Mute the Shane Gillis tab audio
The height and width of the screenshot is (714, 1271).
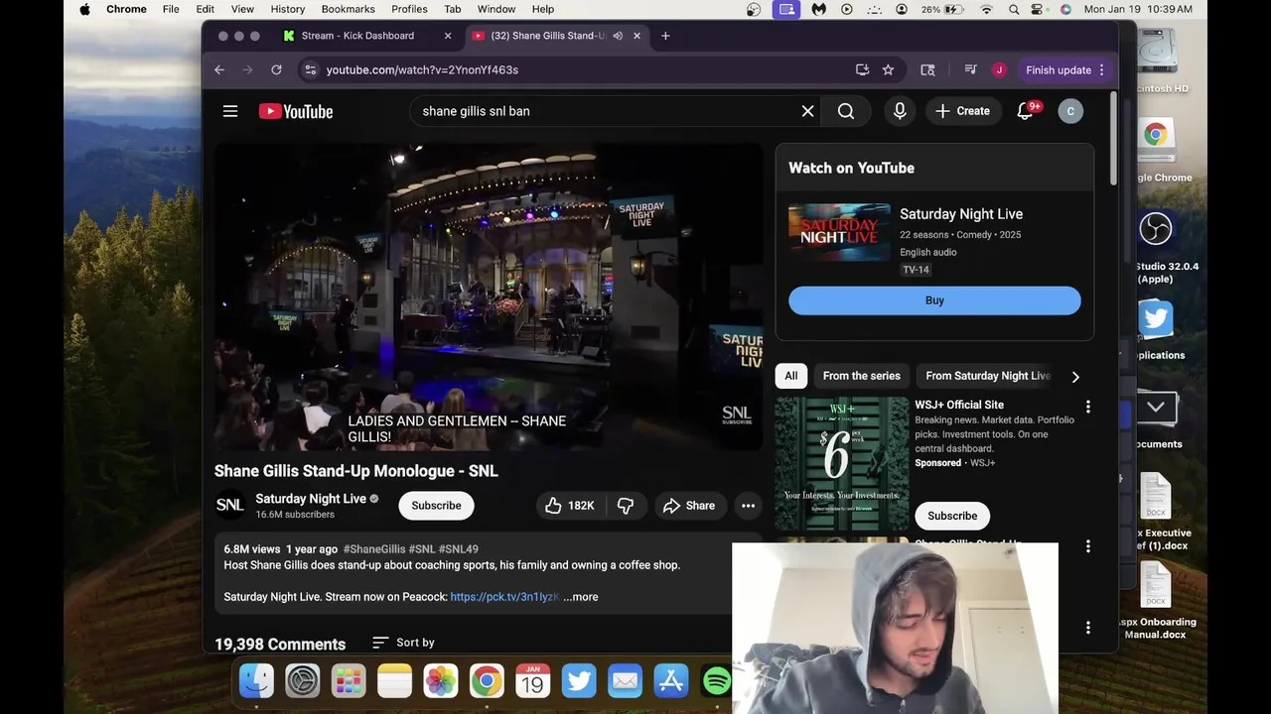(x=618, y=36)
